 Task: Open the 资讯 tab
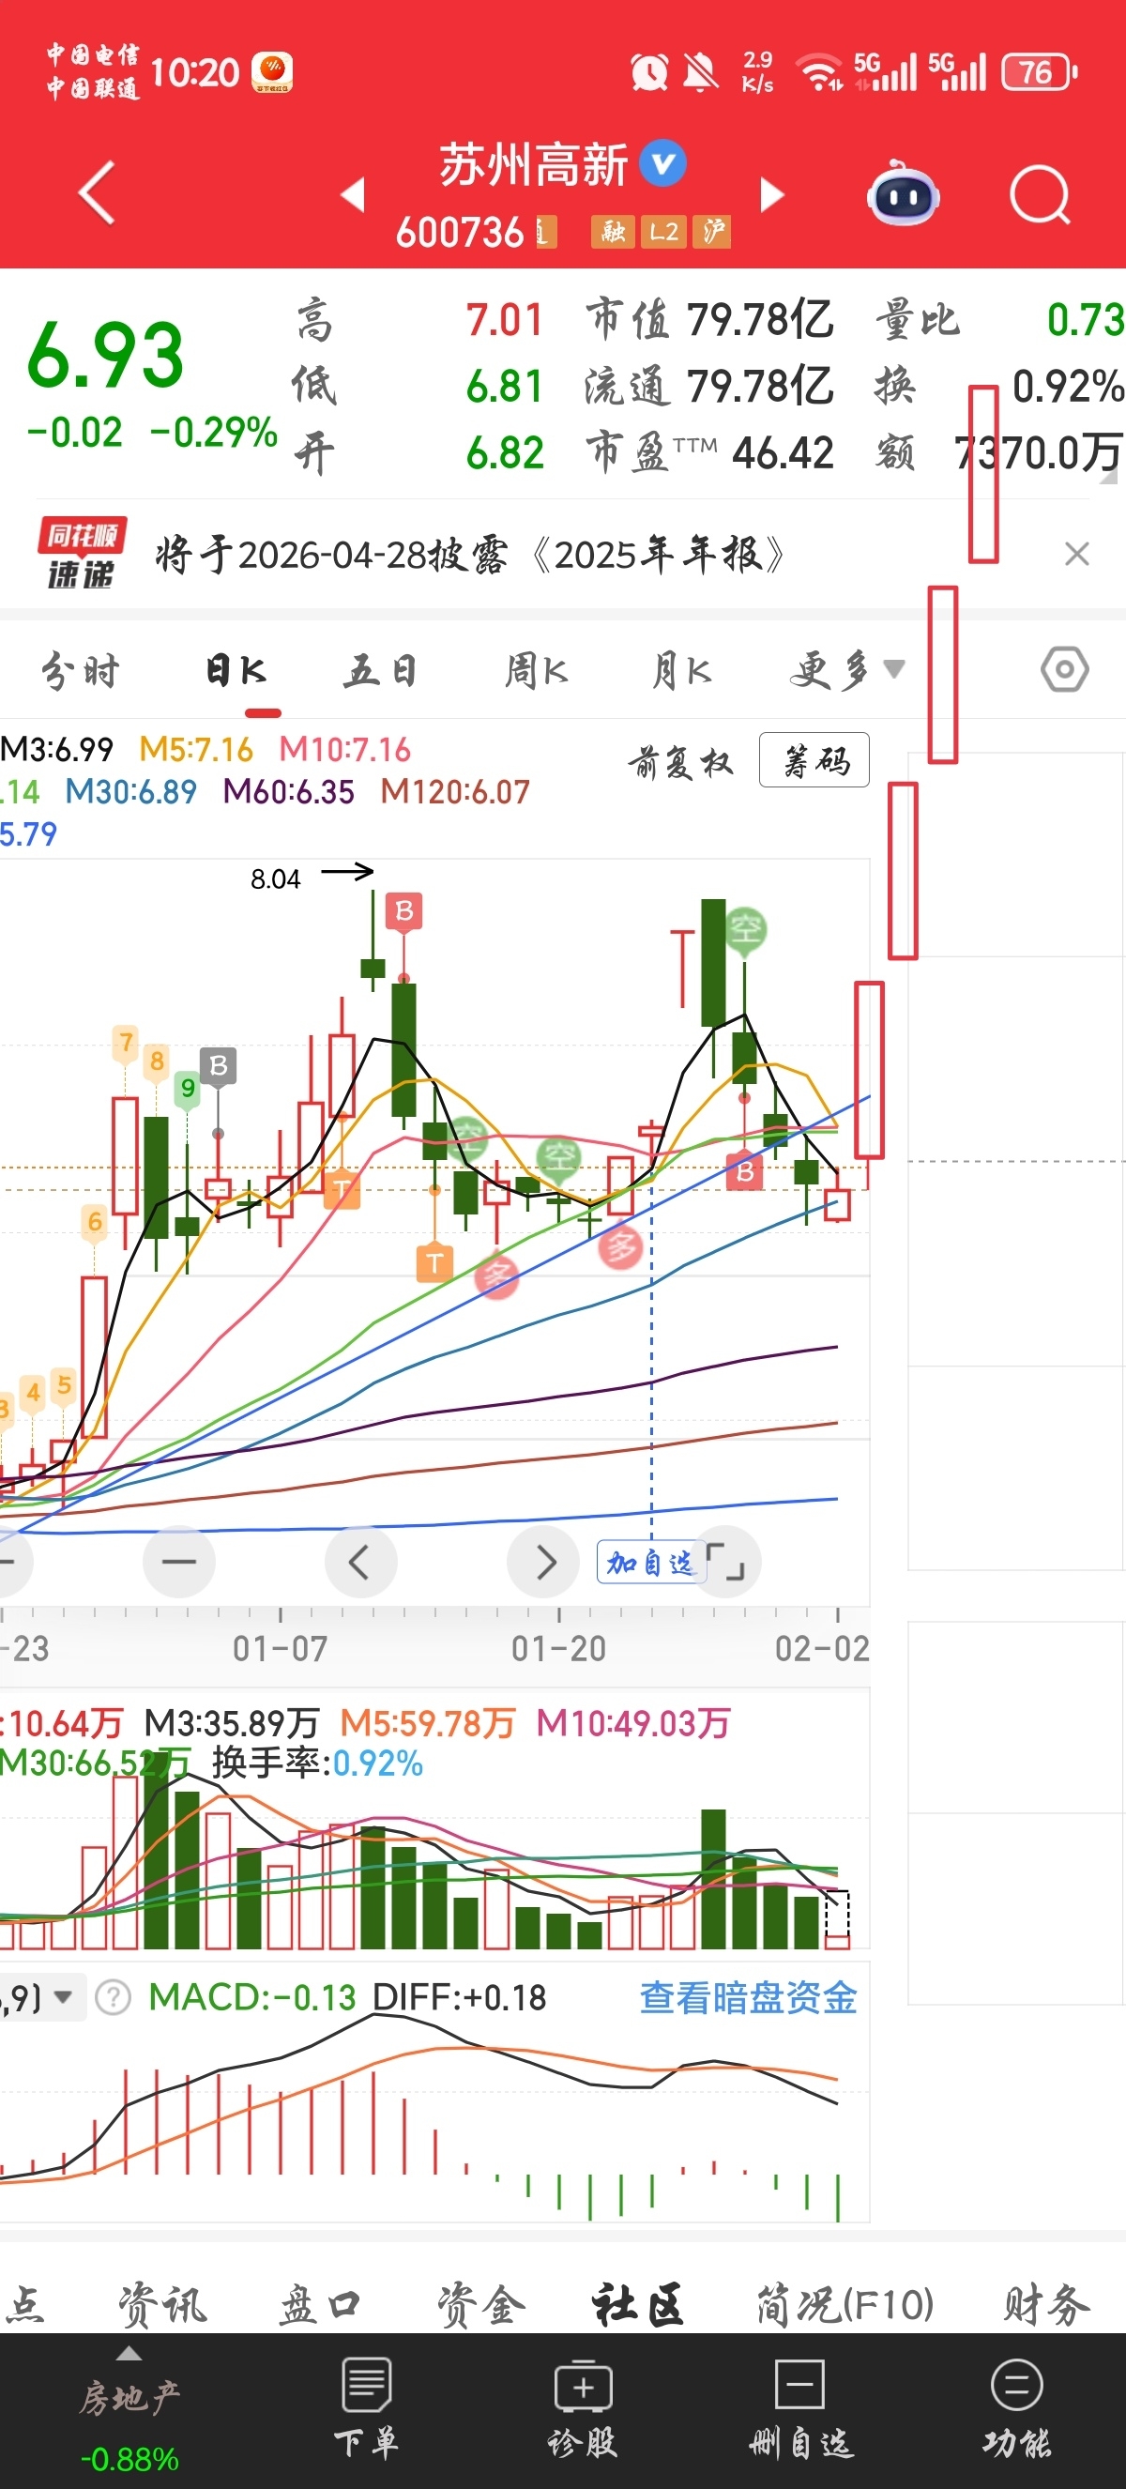(x=161, y=2304)
